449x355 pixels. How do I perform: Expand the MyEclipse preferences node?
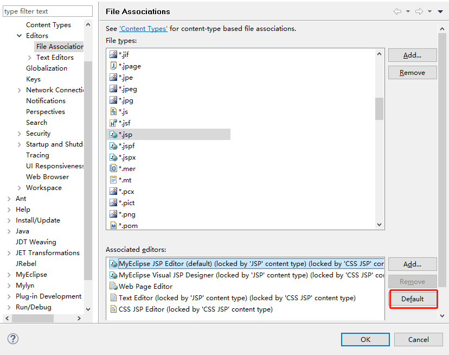(9, 275)
